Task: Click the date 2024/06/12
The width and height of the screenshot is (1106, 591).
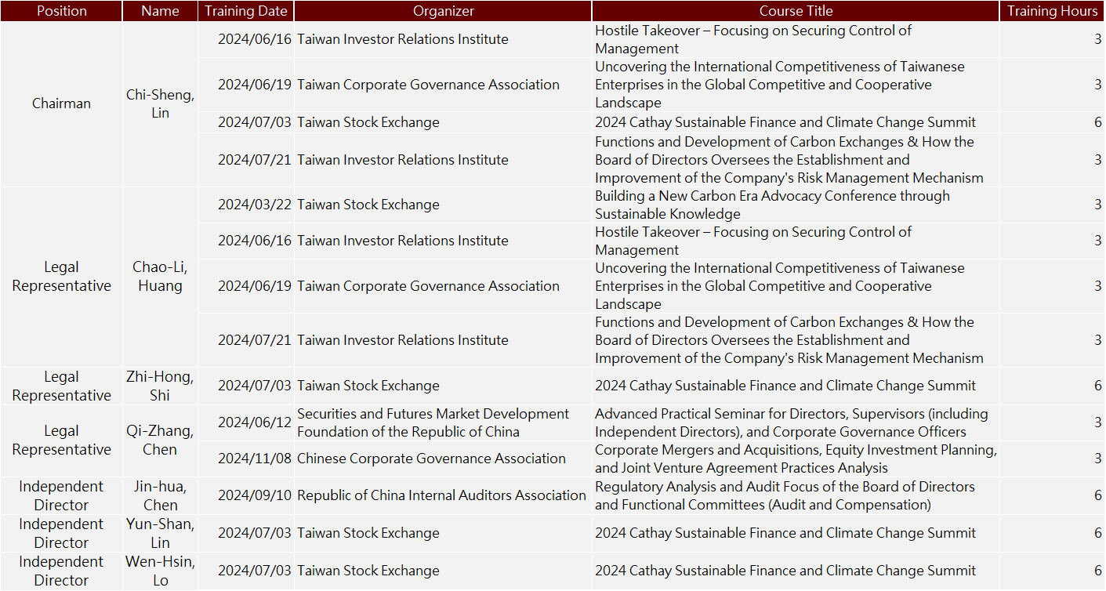Action: tap(254, 422)
